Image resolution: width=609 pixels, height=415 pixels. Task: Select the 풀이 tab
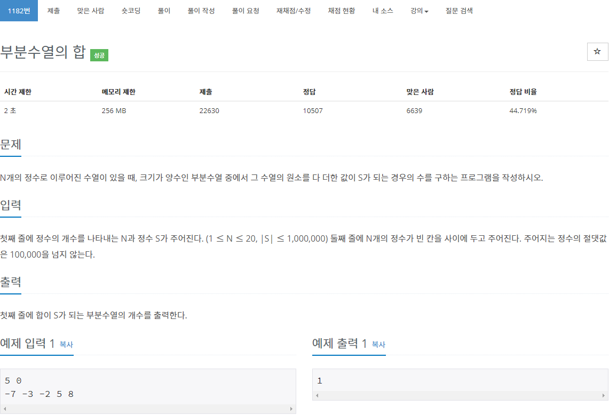[164, 11]
